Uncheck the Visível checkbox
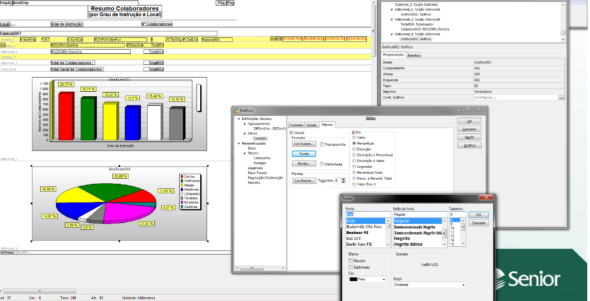 pyautogui.click(x=292, y=133)
